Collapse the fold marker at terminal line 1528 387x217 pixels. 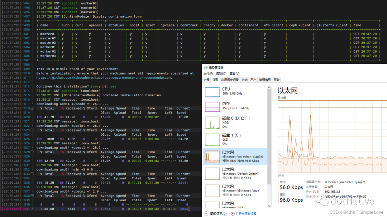(x=32, y=152)
